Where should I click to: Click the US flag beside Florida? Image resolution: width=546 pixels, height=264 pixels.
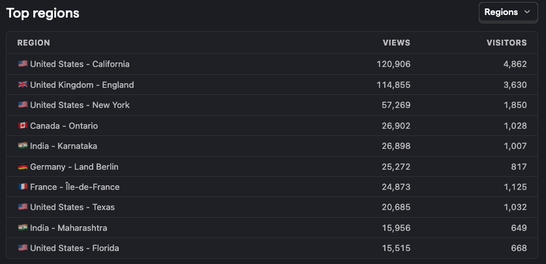click(23, 248)
